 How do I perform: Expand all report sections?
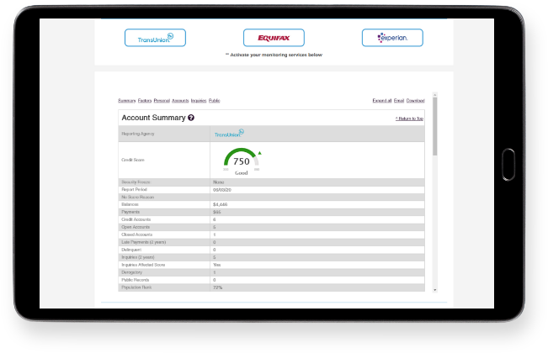[382, 100]
